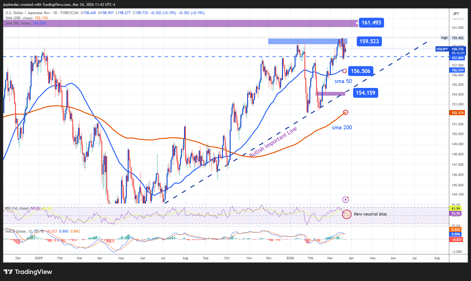
Task: Select the MACD indicator legend
Action: point(24,231)
